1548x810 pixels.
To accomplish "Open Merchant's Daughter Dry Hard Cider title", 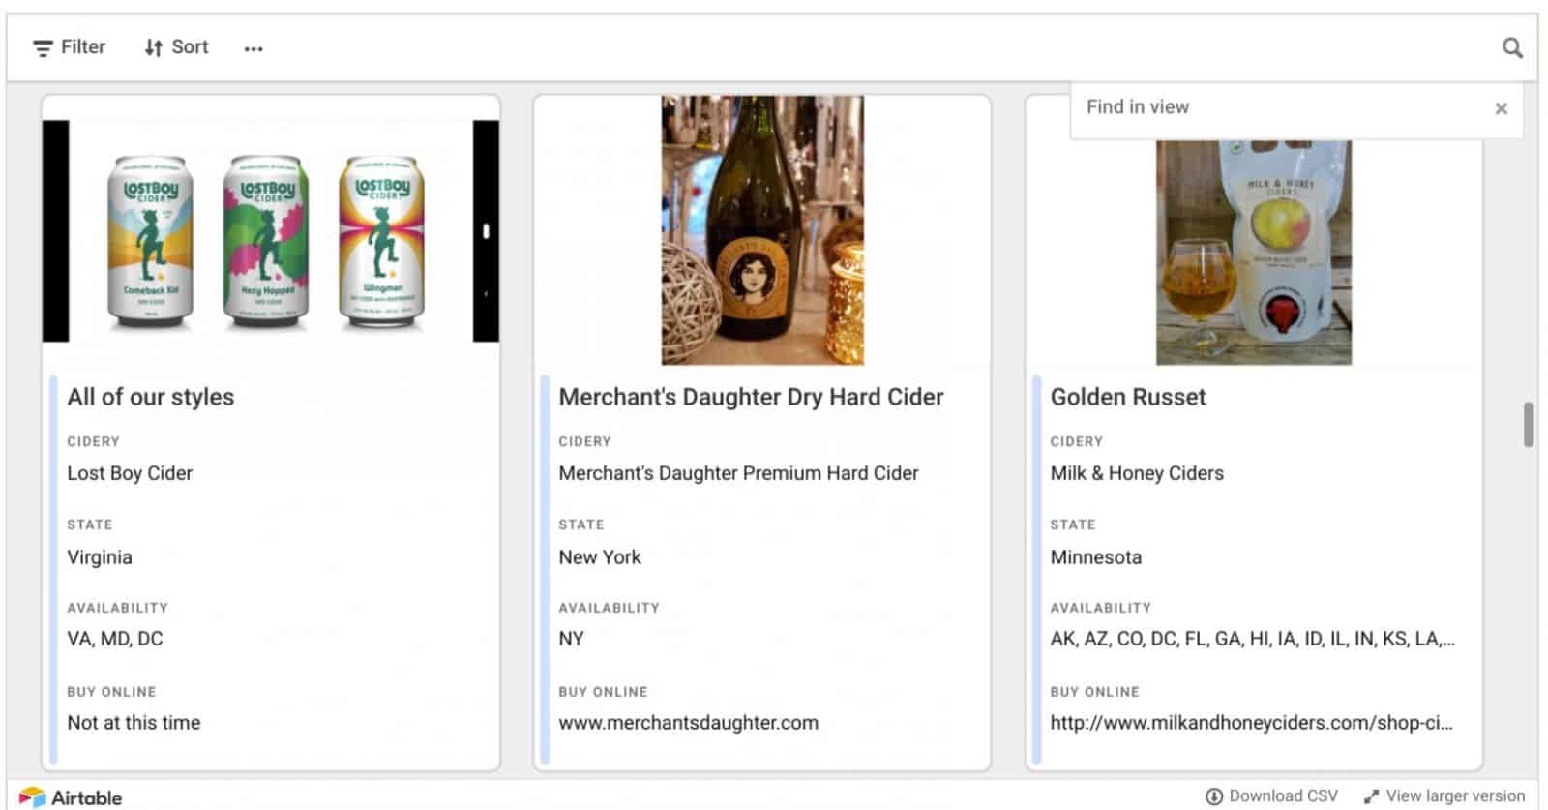I will pyautogui.click(x=751, y=397).
